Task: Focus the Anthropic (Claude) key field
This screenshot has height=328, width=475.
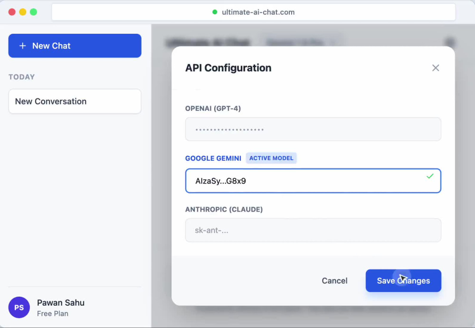Action: (313, 230)
